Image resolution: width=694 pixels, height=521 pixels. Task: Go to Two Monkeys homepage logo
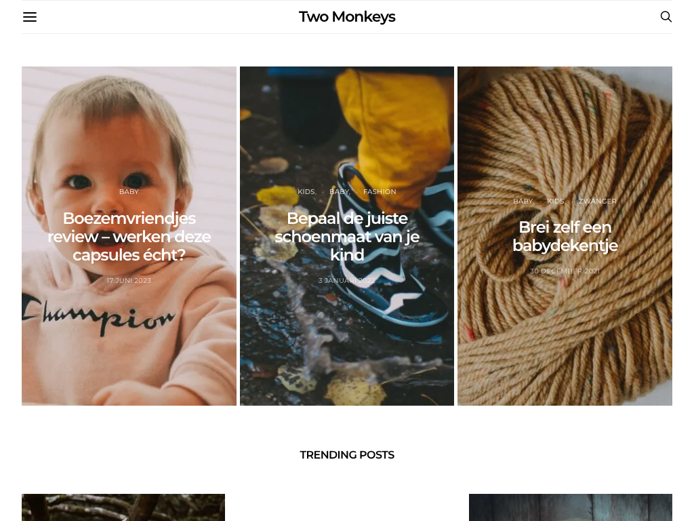[347, 17]
